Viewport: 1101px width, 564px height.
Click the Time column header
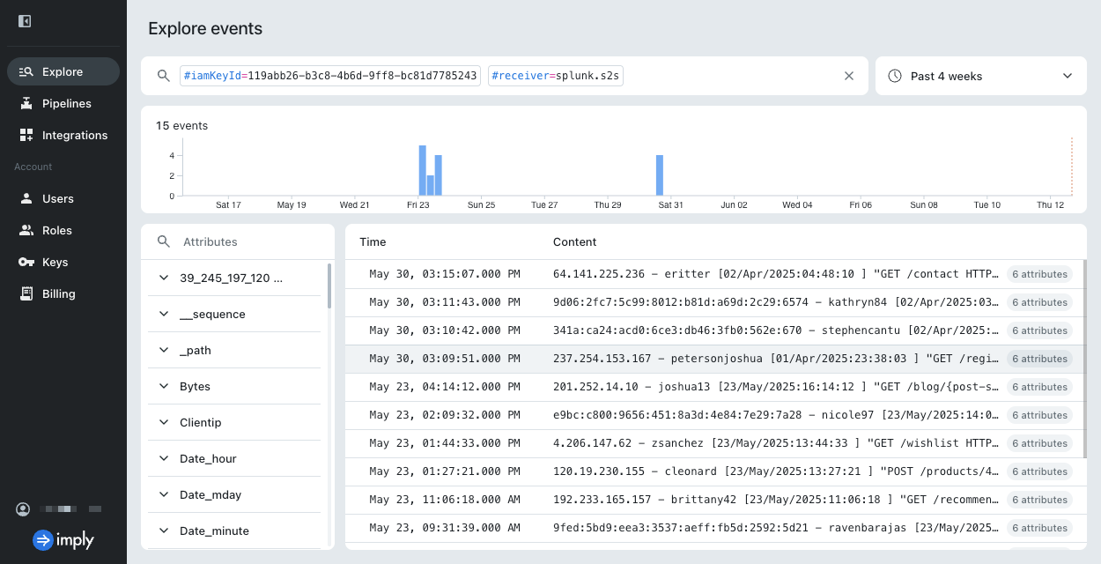click(373, 241)
